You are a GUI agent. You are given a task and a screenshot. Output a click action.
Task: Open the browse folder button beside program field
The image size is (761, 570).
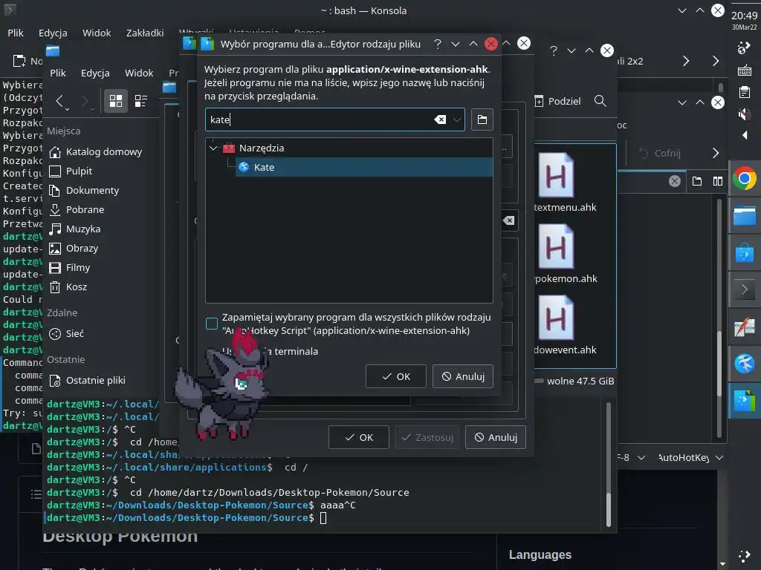click(x=482, y=119)
